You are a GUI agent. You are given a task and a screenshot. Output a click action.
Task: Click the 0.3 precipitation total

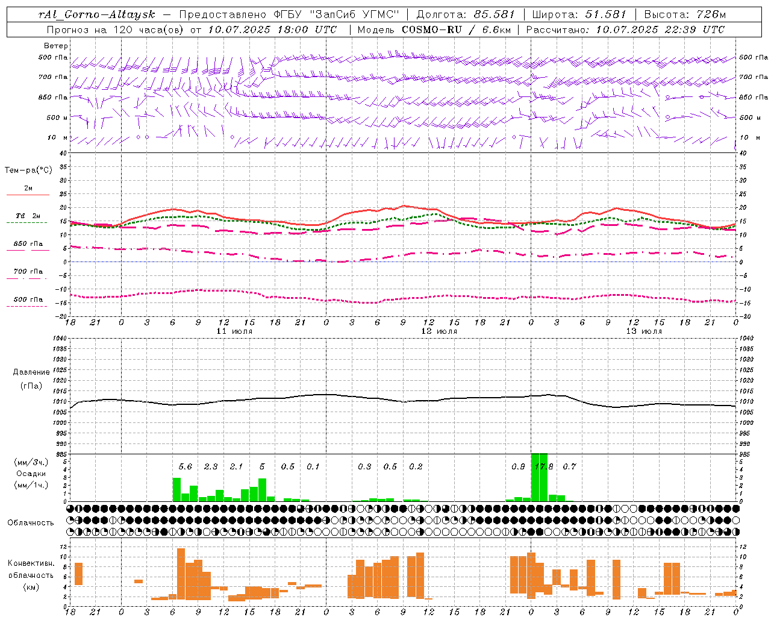pyautogui.click(x=364, y=466)
